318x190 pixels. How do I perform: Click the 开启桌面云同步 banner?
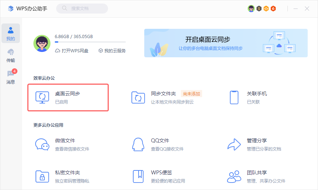click(x=226, y=43)
